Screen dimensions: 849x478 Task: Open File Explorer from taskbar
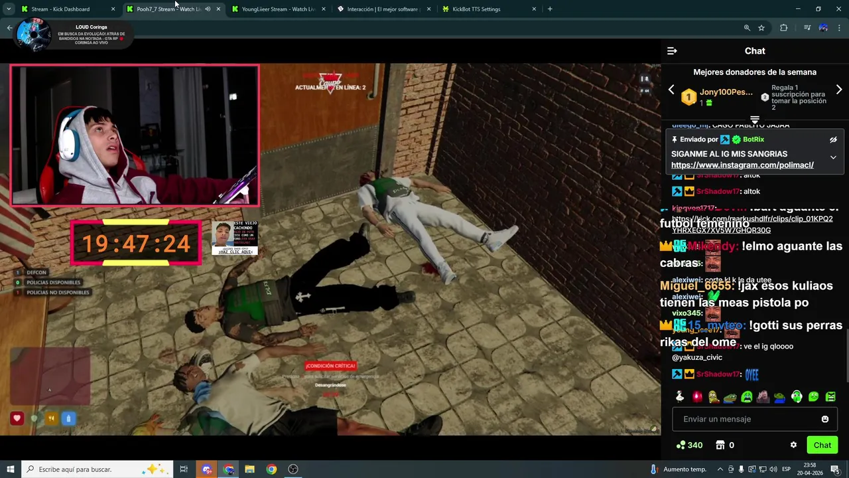(249, 469)
